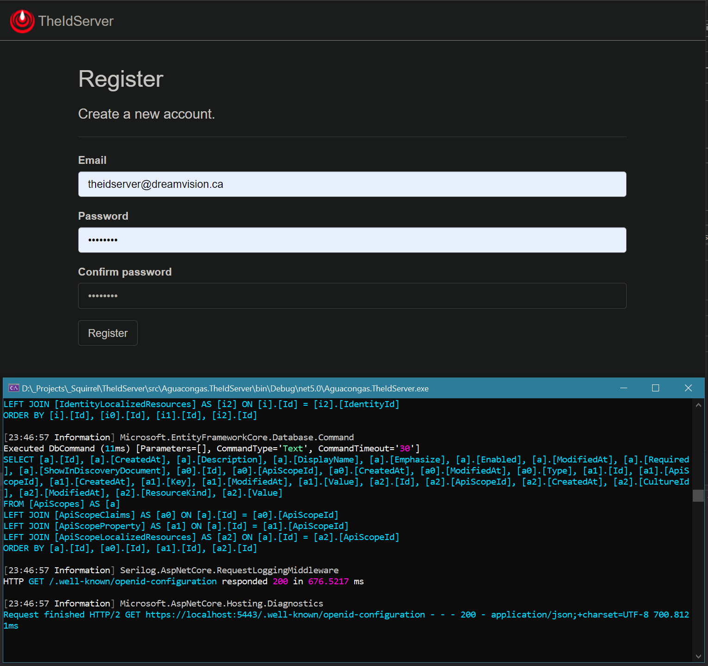Viewport: 708px width, 666px height.
Task: Focus the Email input field
Action: [x=352, y=184]
